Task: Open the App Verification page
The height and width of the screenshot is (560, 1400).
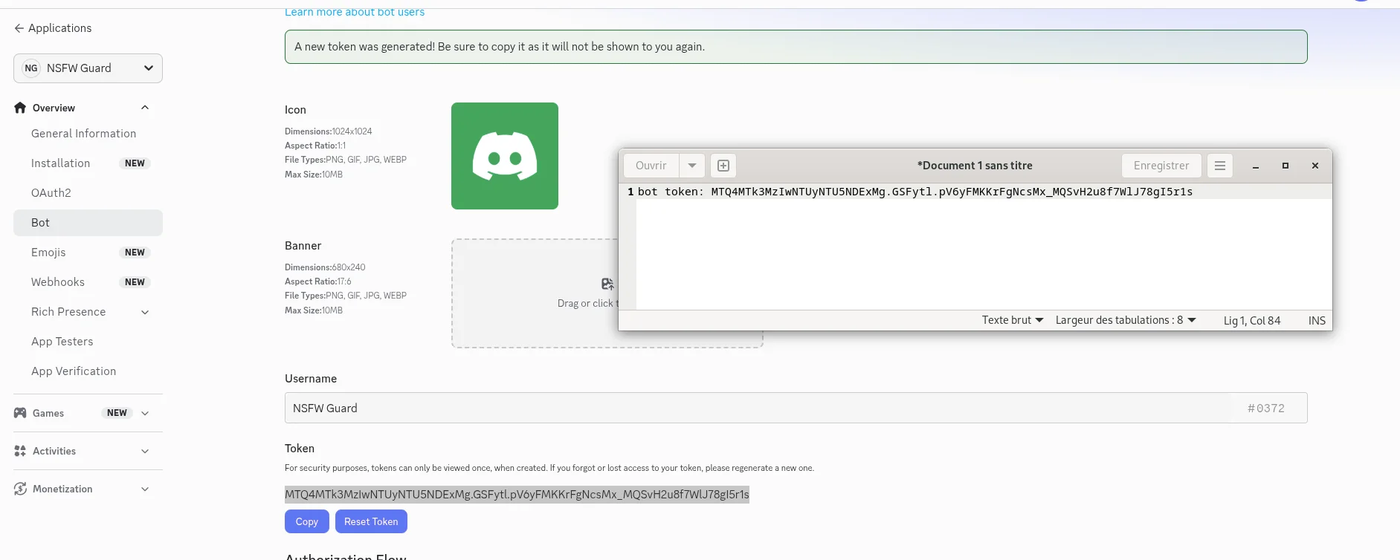Action: (74, 371)
